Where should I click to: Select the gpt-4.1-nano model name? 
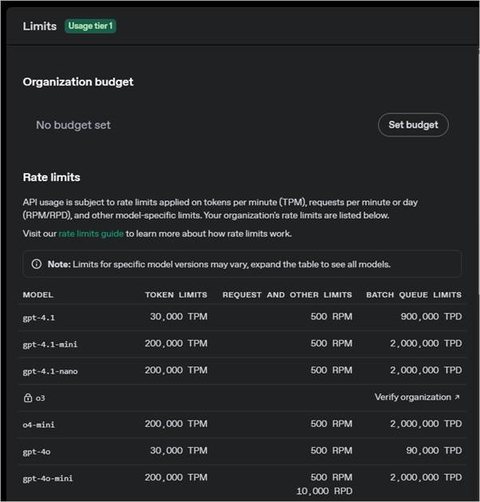point(50,371)
